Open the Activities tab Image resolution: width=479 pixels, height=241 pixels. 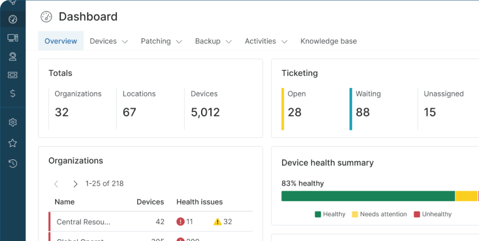click(260, 41)
